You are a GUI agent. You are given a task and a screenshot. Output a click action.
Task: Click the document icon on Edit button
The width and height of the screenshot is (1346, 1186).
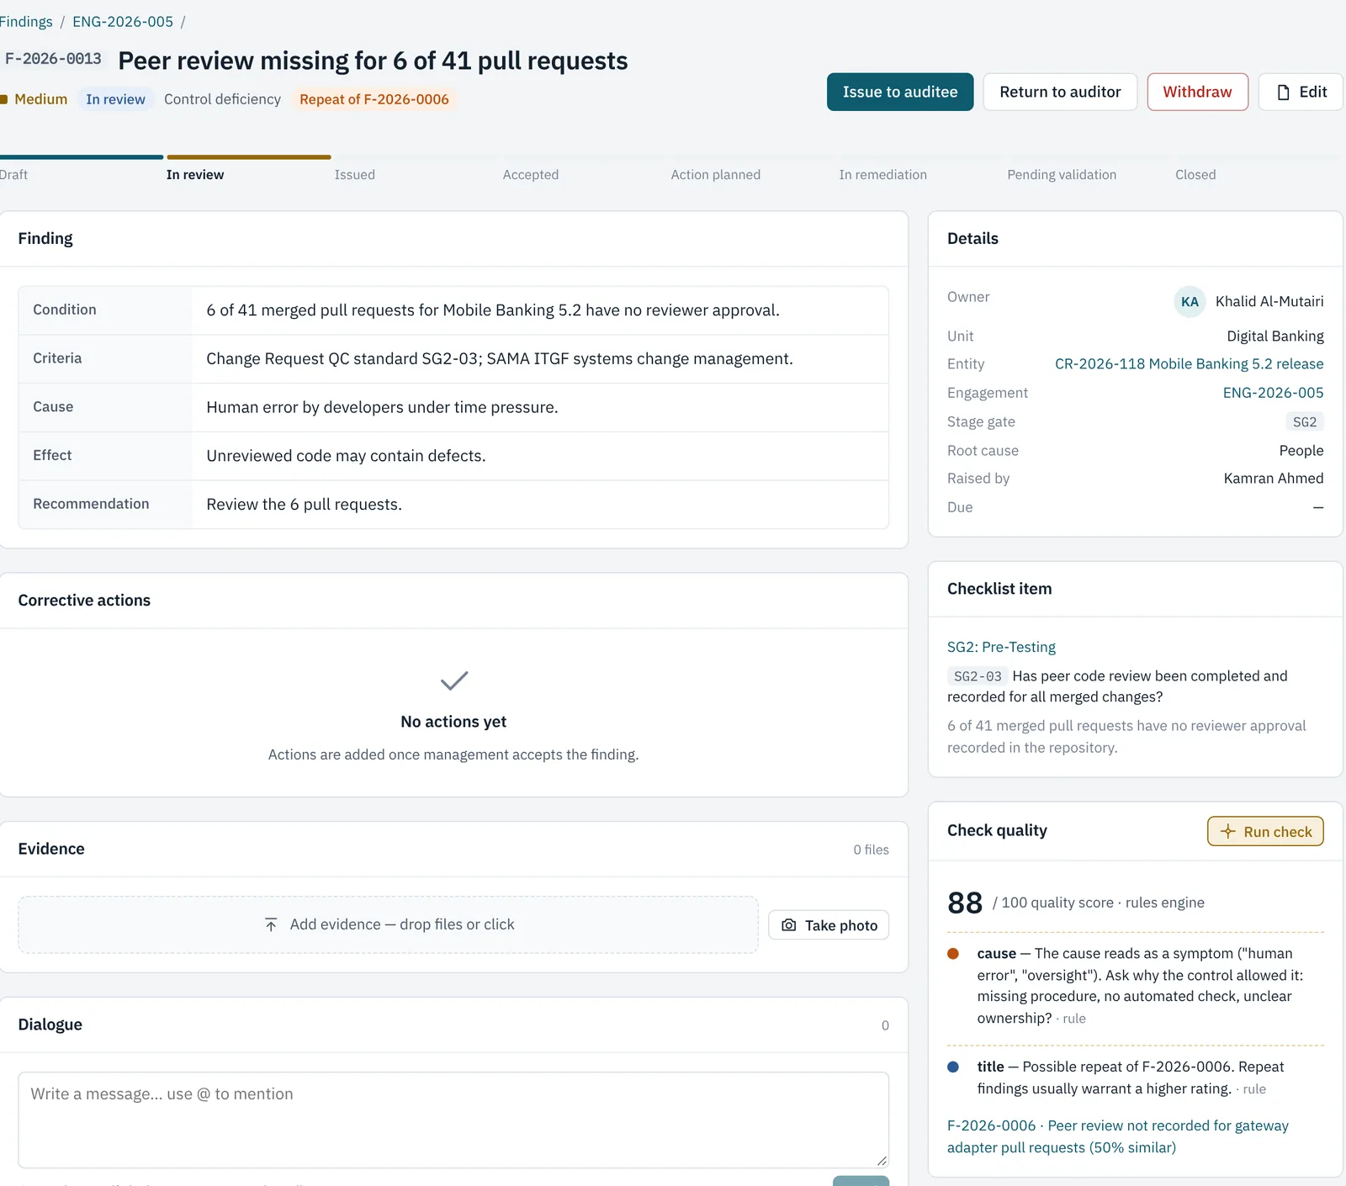pyautogui.click(x=1283, y=93)
